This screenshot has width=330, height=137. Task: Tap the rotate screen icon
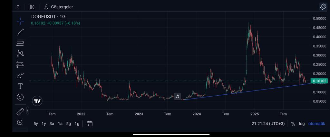(323, 7)
